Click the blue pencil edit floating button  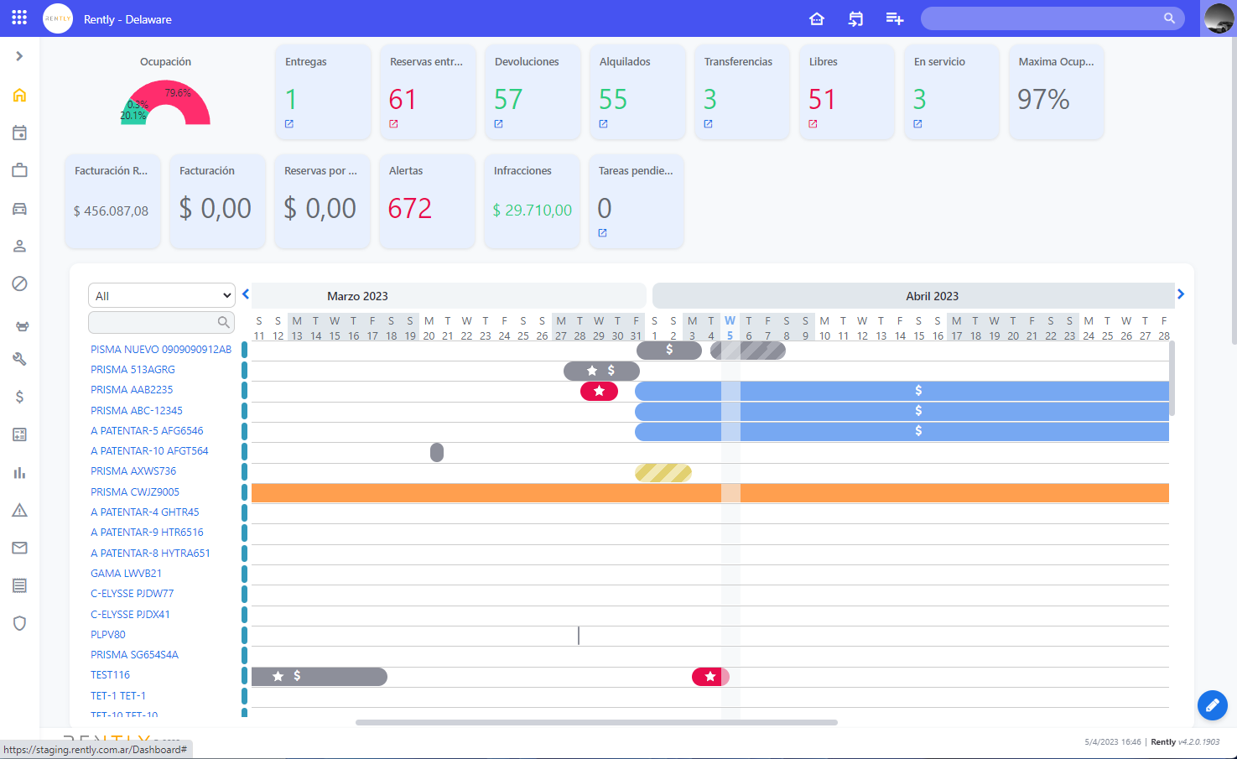[1212, 705]
